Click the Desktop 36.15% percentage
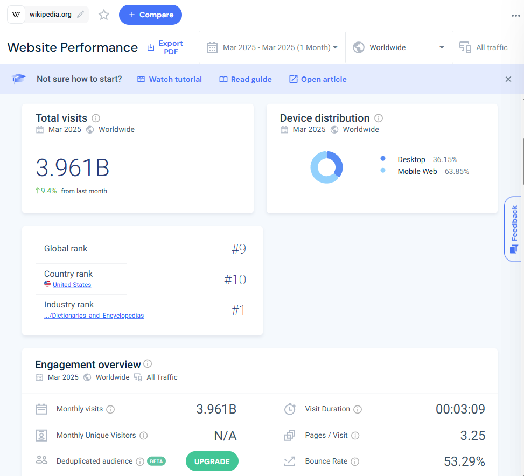The width and height of the screenshot is (524, 476). [x=445, y=159]
